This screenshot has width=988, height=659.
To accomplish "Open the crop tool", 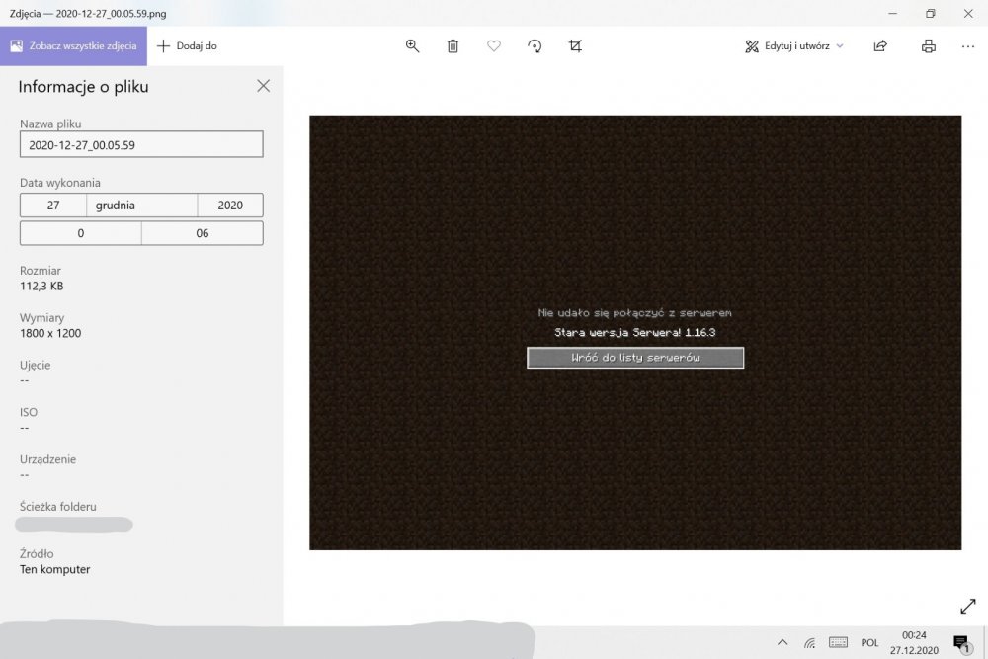I will [x=576, y=46].
